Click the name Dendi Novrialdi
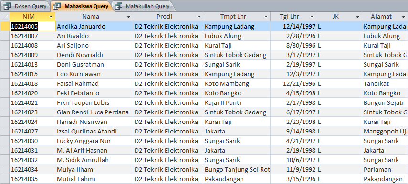Image resolution: width=408 pixels, height=184 pixels. (80, 55)
